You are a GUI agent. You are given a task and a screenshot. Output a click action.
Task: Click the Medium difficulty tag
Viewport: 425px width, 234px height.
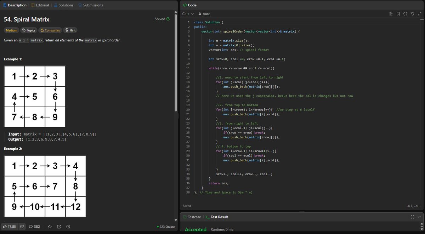(x=11, y=30)
